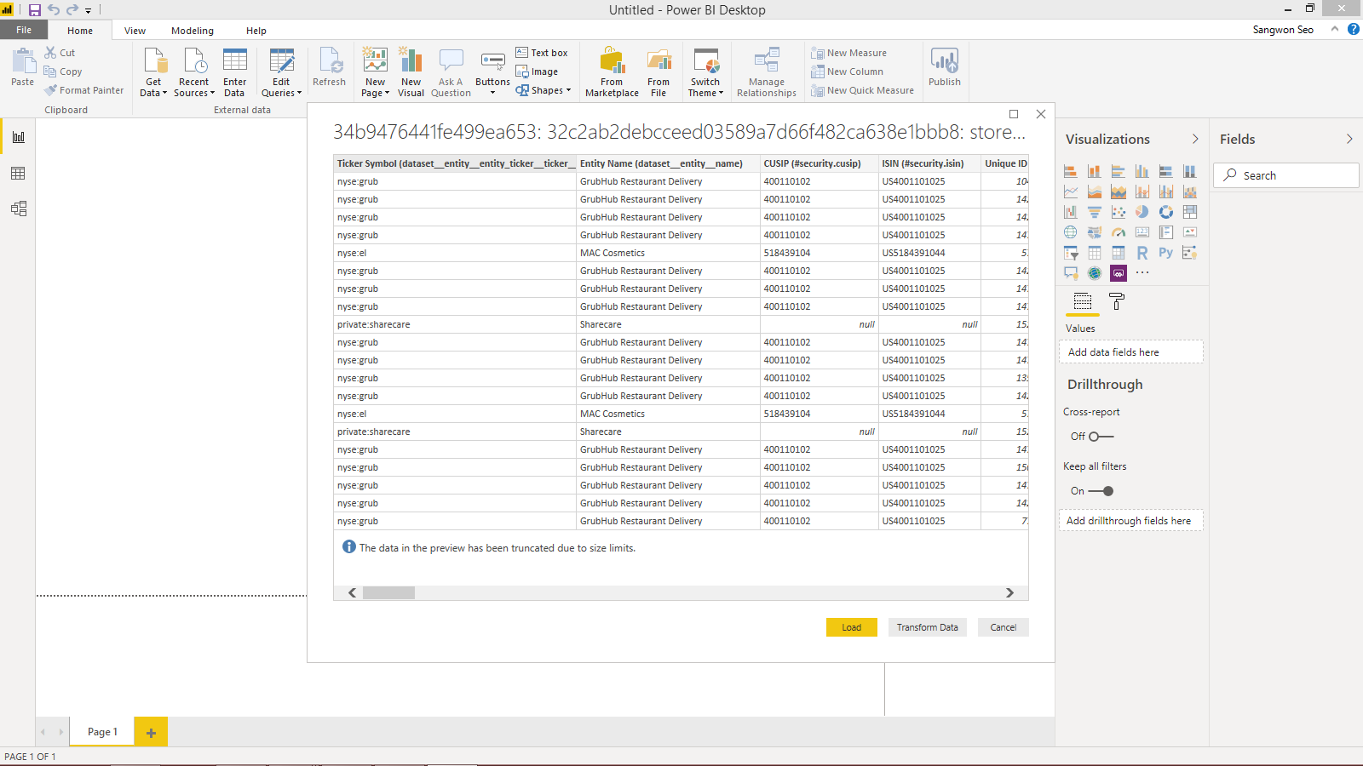Click the Publish button
Viewport: 1363px width, 766px height.
[x=945, y=68]
